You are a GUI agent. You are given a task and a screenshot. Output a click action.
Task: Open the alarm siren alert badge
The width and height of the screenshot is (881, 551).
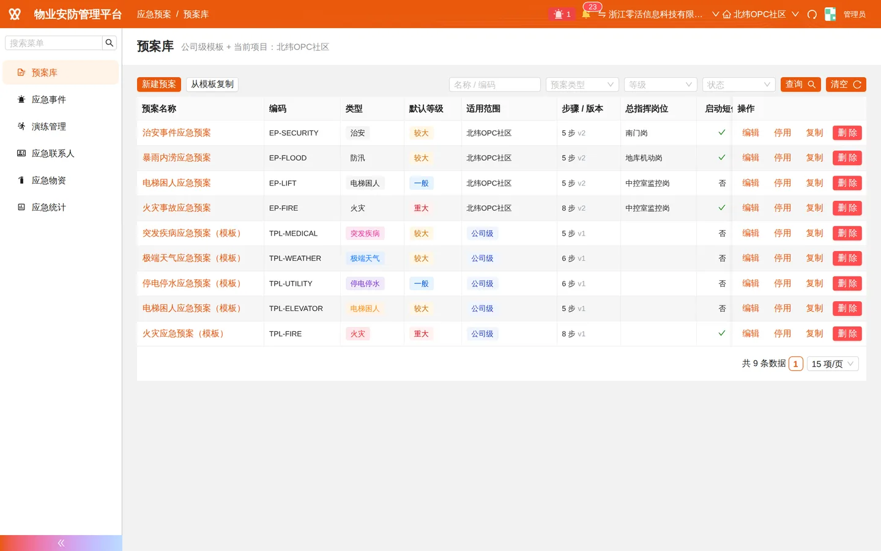click(x=562, y=14)
